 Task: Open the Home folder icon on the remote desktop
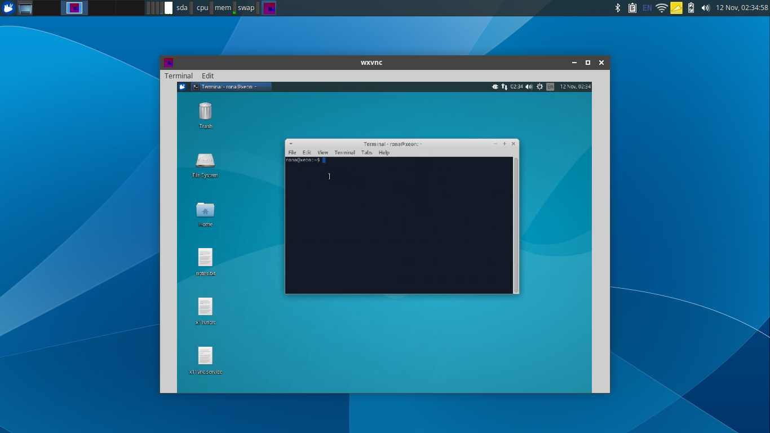coord(205,211)
